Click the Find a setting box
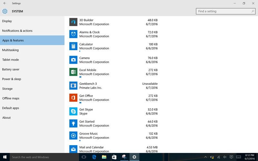This screenshot has height=161, width=258. tap(225, 11)
